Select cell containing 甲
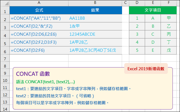Screen dimensions: 180x112 click(169, 18)
